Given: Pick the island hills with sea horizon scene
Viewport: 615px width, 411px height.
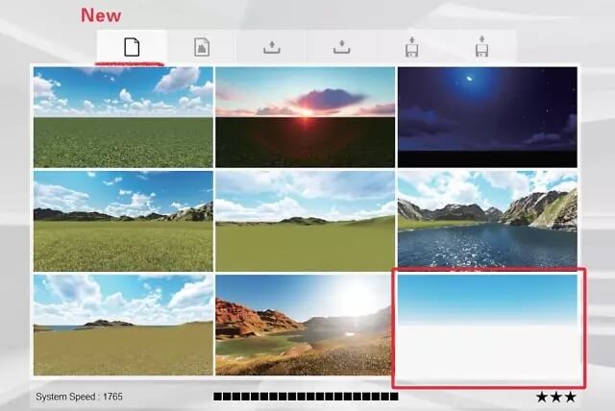Looking at the screenshot, I should pos(123,325).
